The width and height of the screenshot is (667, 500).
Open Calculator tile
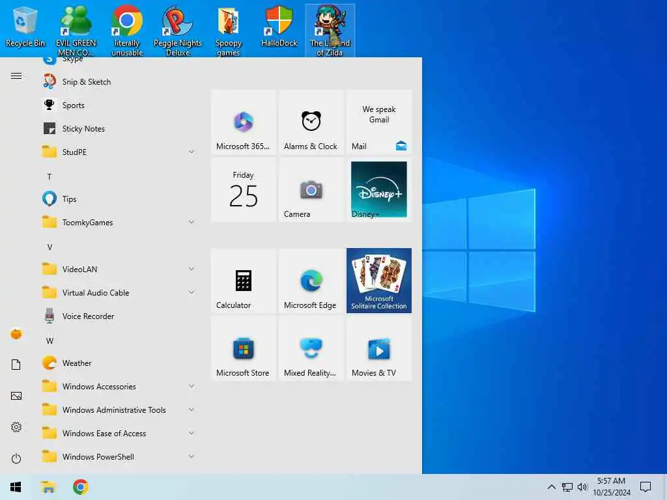[244, 281]
